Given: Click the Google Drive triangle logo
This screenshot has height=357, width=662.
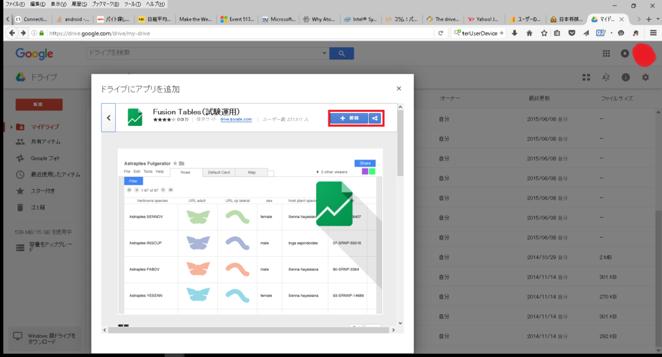Looking at the screenshot, I should pos(20,77).
